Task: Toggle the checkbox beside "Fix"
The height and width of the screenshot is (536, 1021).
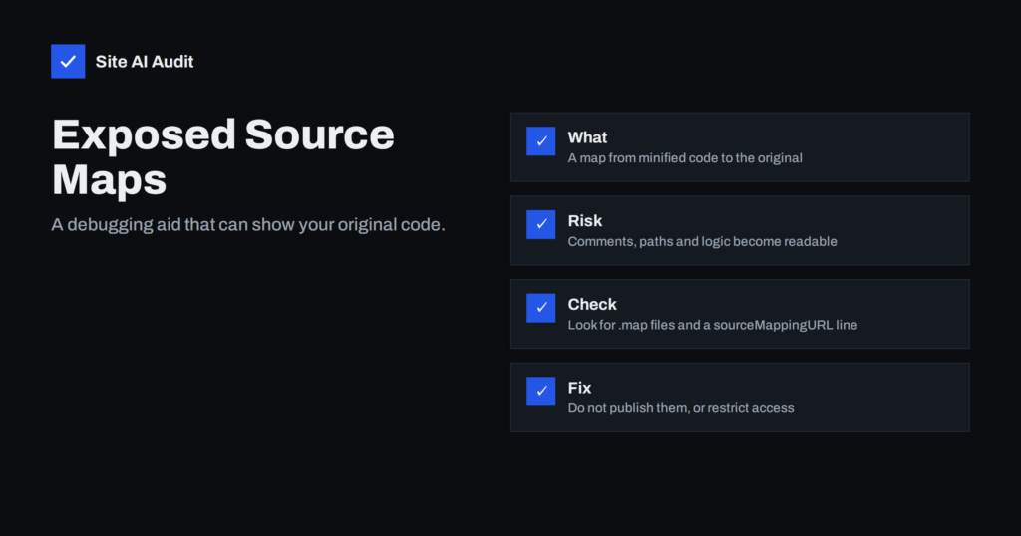Action: (x=541, y=391)
